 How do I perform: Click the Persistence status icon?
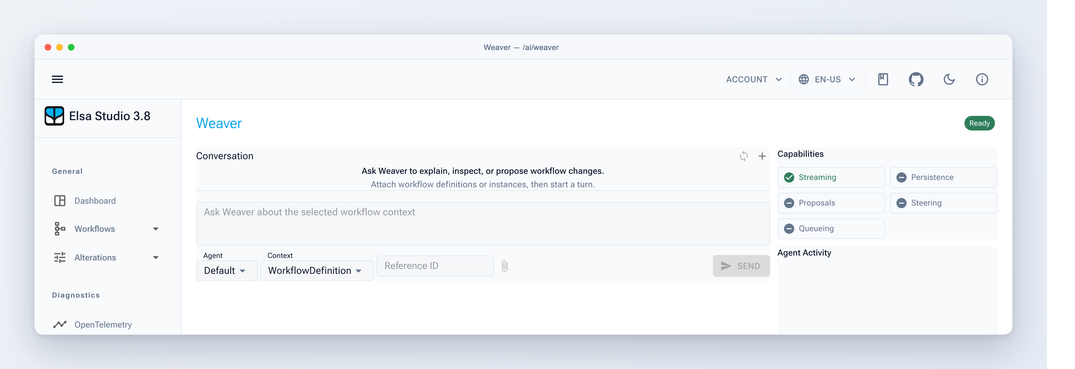click(902, 177)
